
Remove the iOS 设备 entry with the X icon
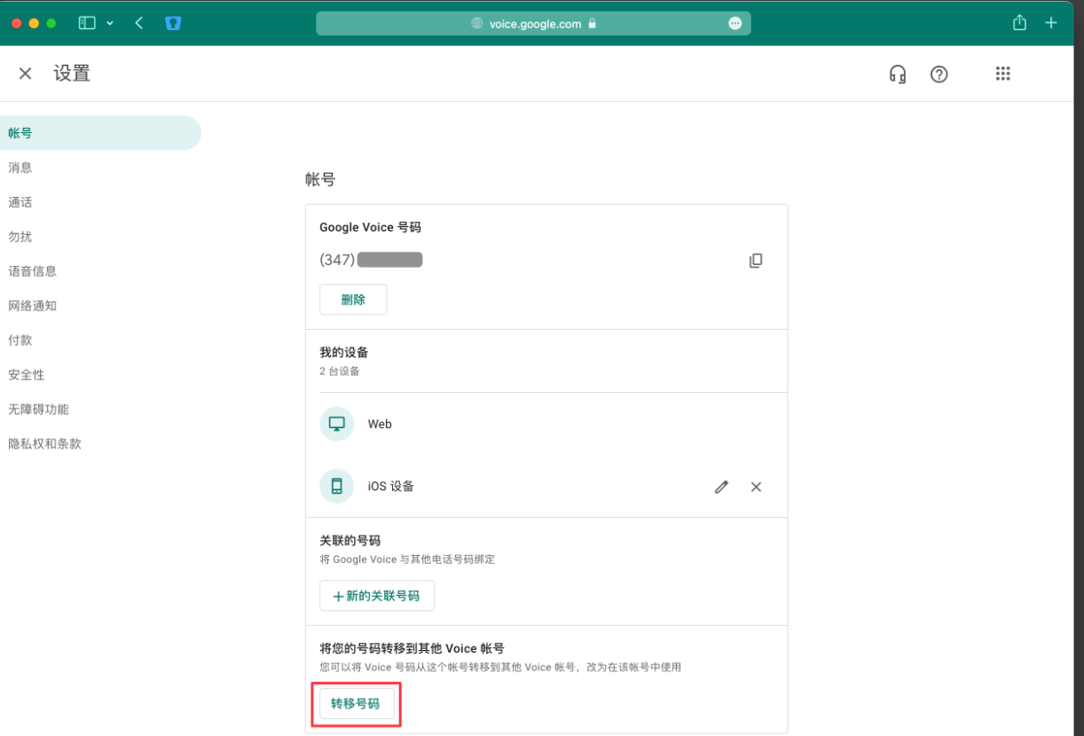click(756, 487)
